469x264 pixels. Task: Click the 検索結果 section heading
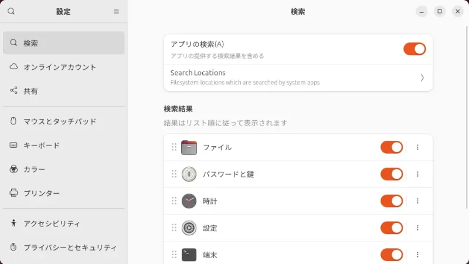click(x=178, y=109)
